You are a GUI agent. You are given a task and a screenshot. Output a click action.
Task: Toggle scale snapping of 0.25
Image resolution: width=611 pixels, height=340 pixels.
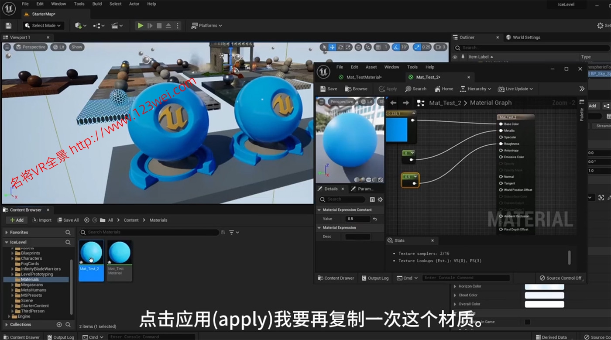click(x=417, y=47)
